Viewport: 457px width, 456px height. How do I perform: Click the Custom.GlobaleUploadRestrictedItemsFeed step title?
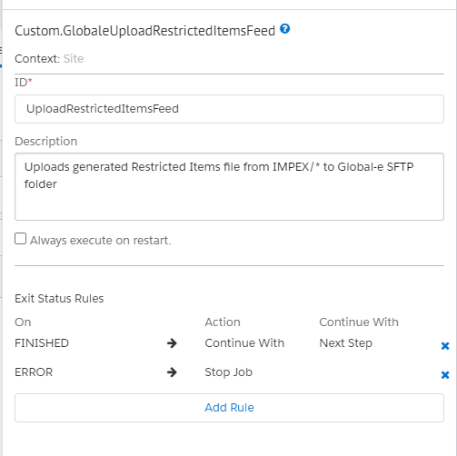click(145, 31)
